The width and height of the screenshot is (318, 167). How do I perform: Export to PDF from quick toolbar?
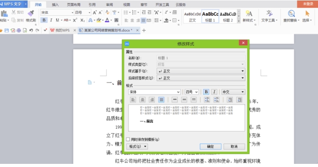click(x=13, y=30)
